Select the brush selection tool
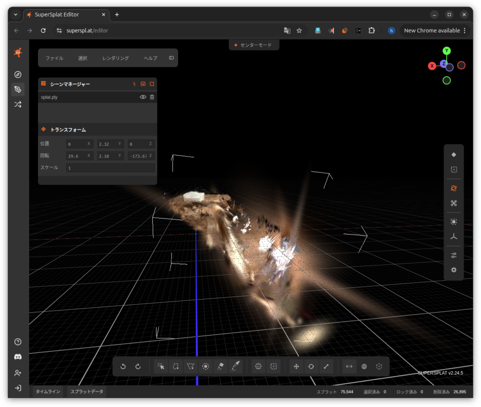The image size is (481, 407). tap(205, 367)
